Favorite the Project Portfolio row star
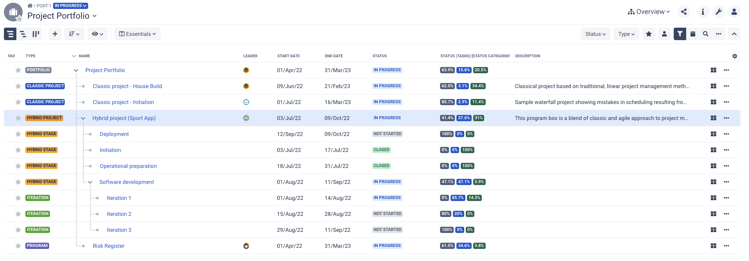The image size is (749, 261). click(18, 70)
